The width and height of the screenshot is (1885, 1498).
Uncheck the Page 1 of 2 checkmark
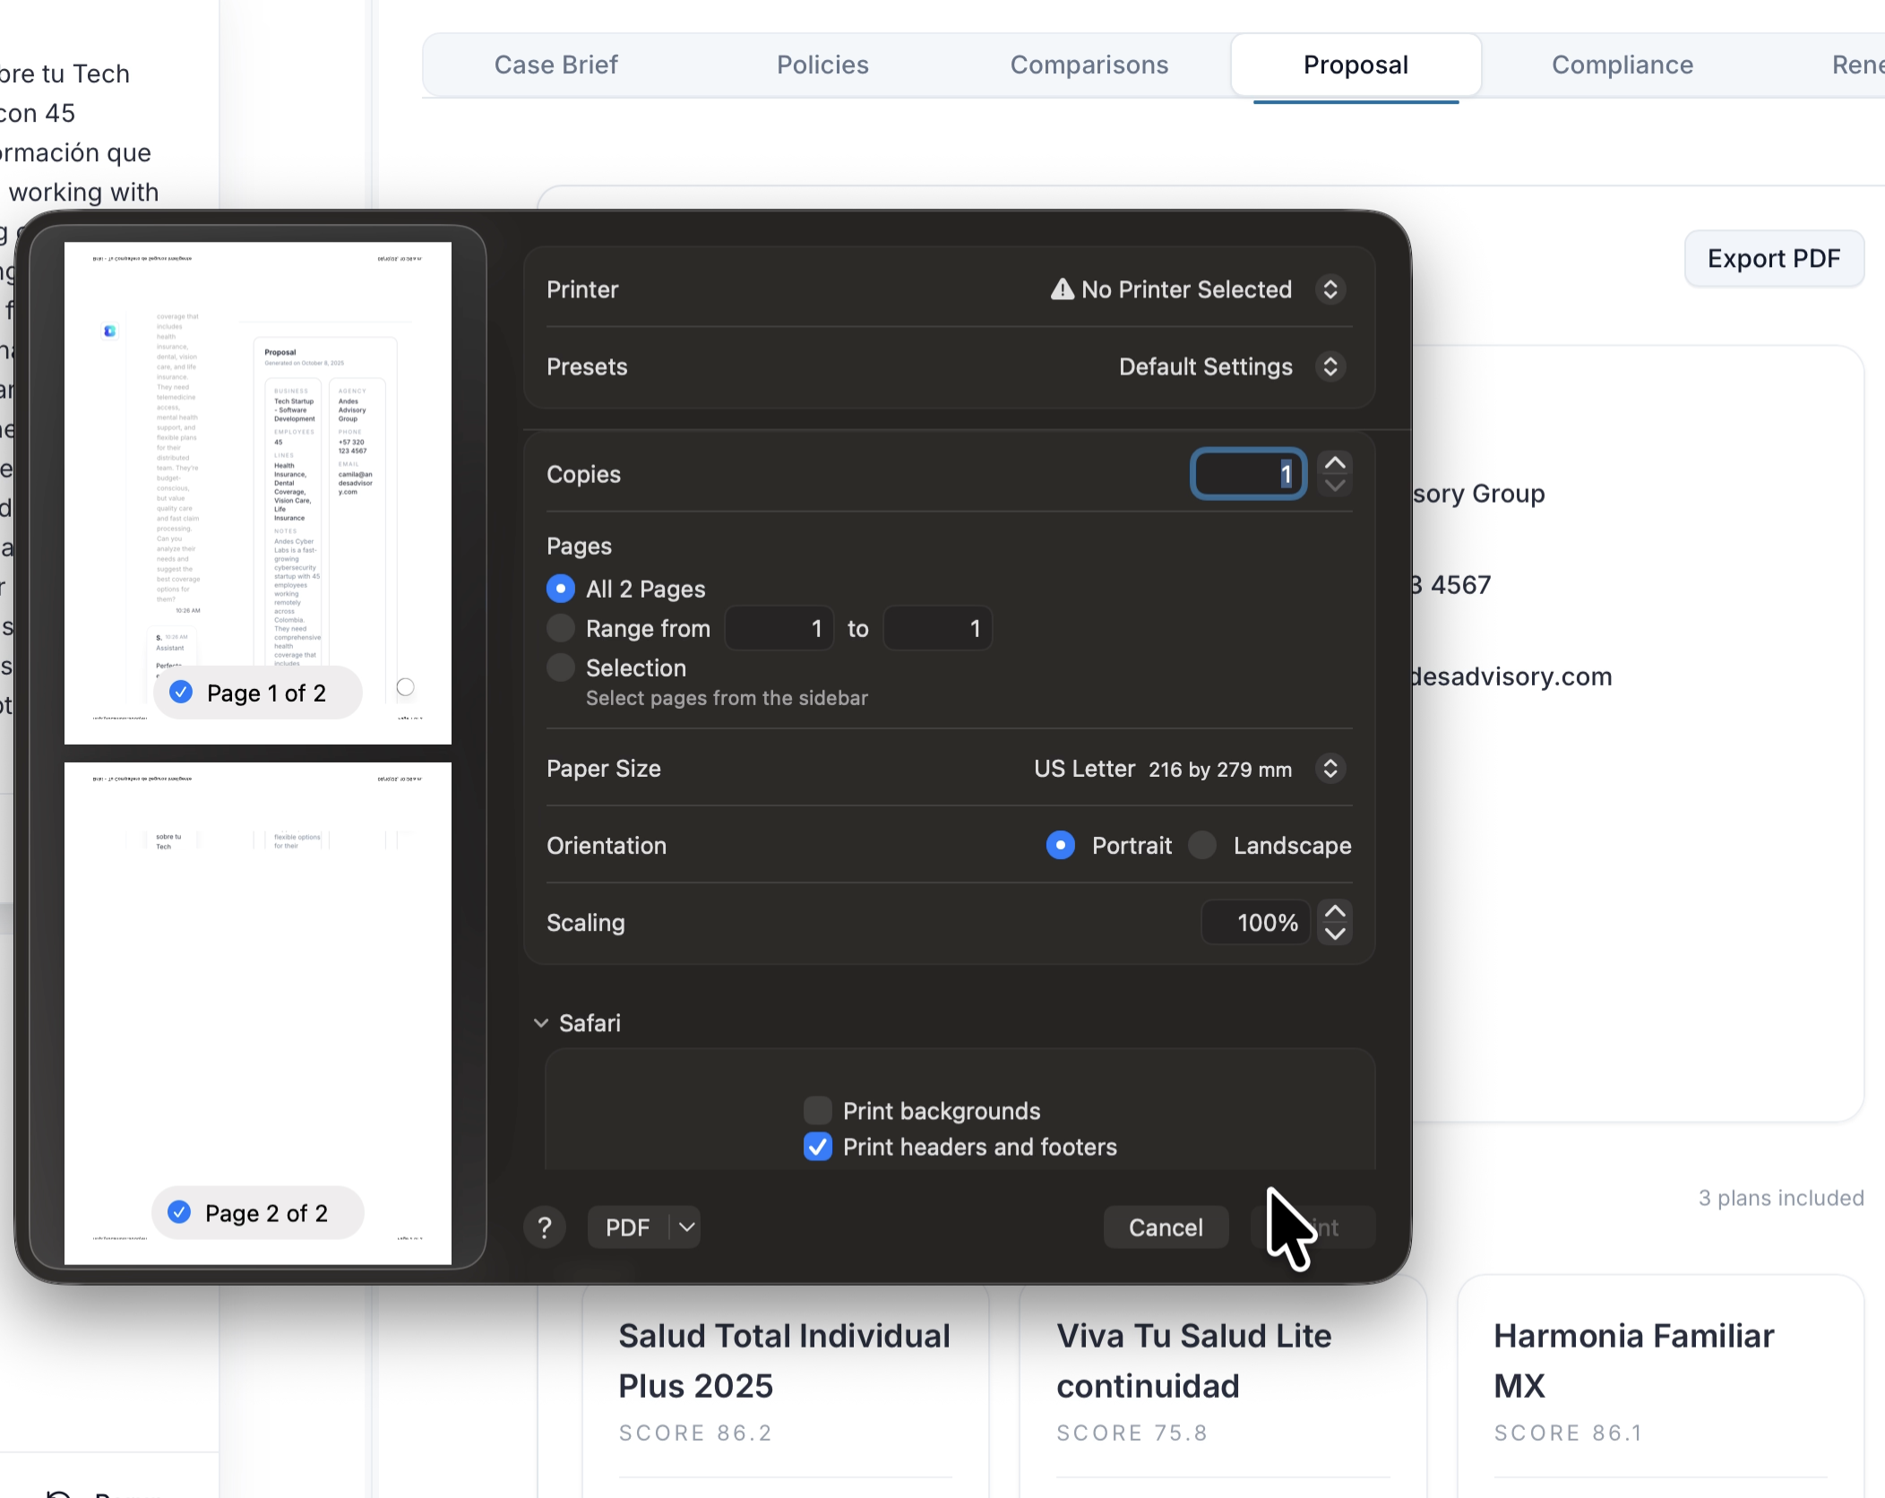click(181, 693)
